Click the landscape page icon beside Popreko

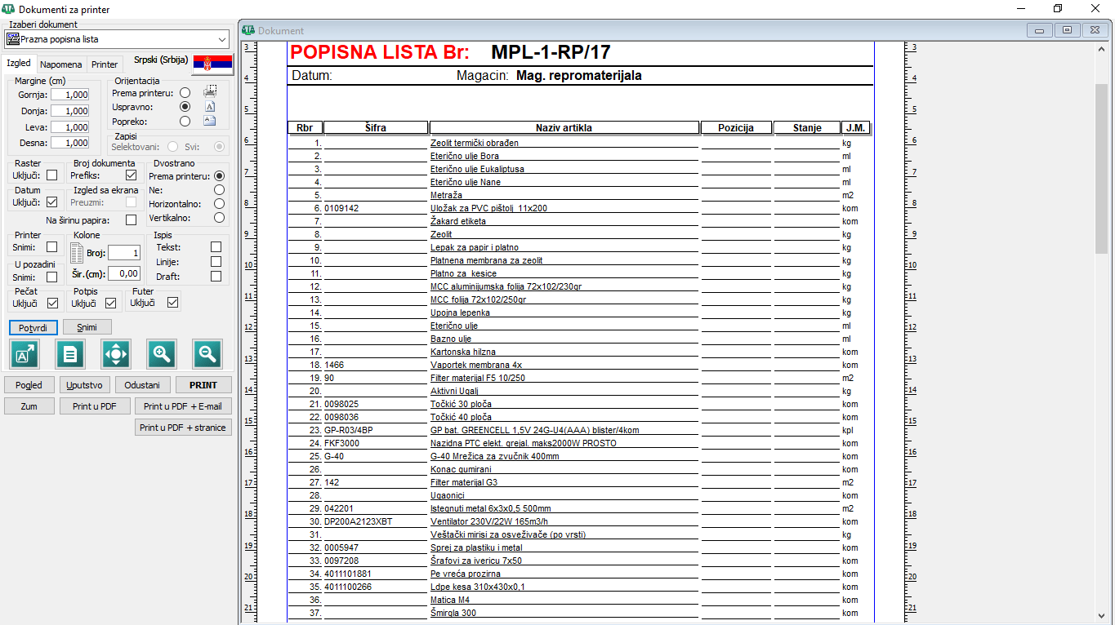point(210,121)
